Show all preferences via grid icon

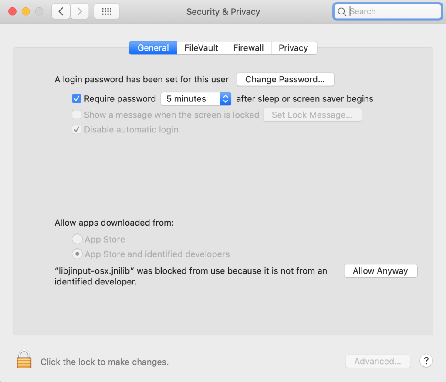coord(107,11)
